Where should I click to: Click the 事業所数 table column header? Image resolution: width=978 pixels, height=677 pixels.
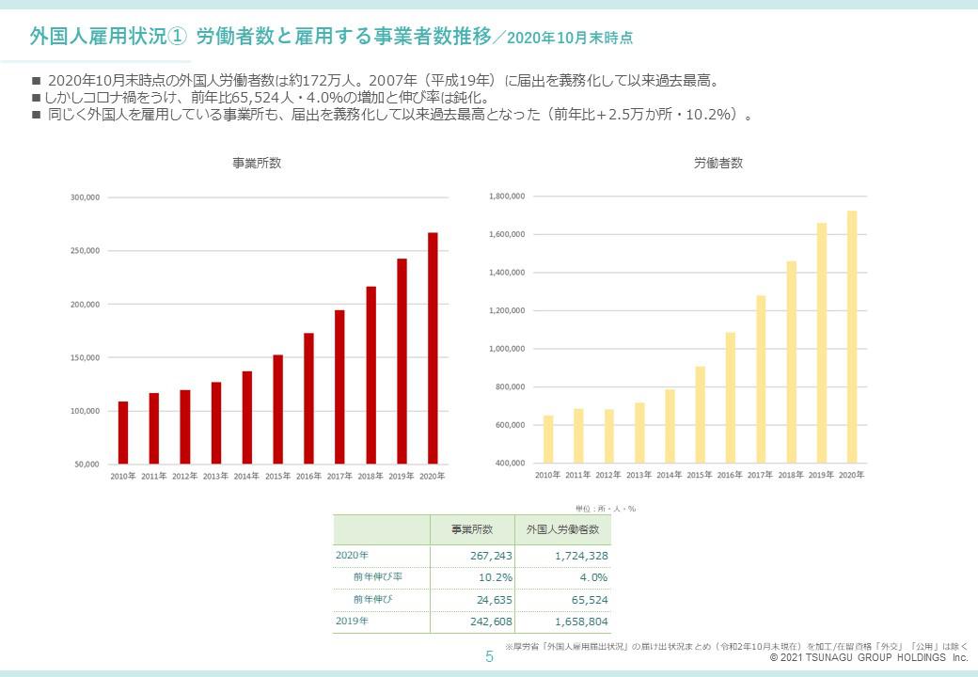point(472,529)
